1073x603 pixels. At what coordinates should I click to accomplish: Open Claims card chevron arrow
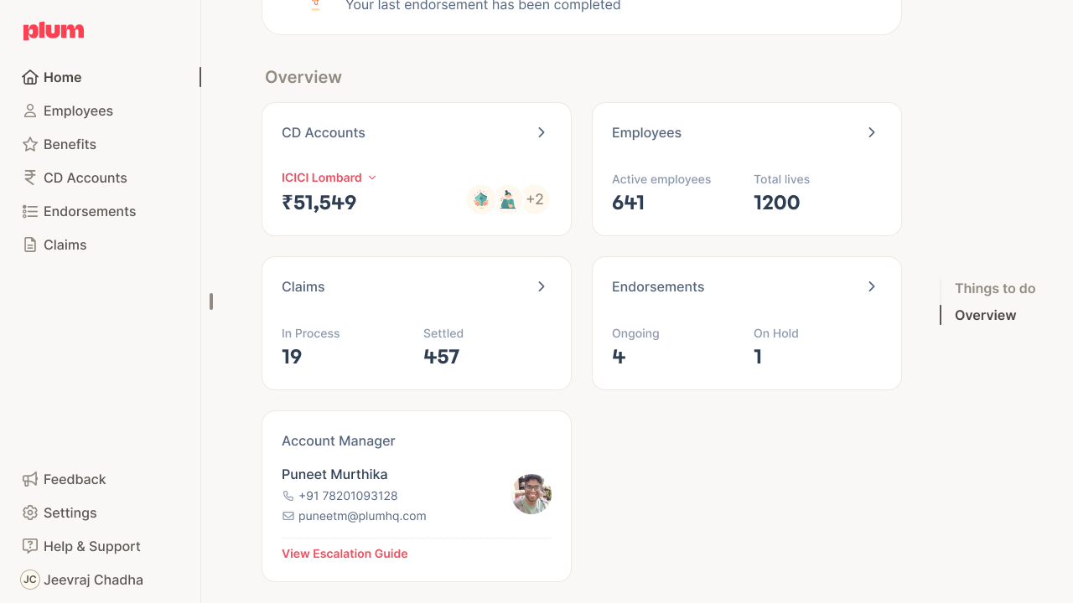click(542, 286)
